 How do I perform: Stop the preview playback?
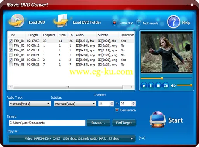pyautogui.click(x=158, y=85)
